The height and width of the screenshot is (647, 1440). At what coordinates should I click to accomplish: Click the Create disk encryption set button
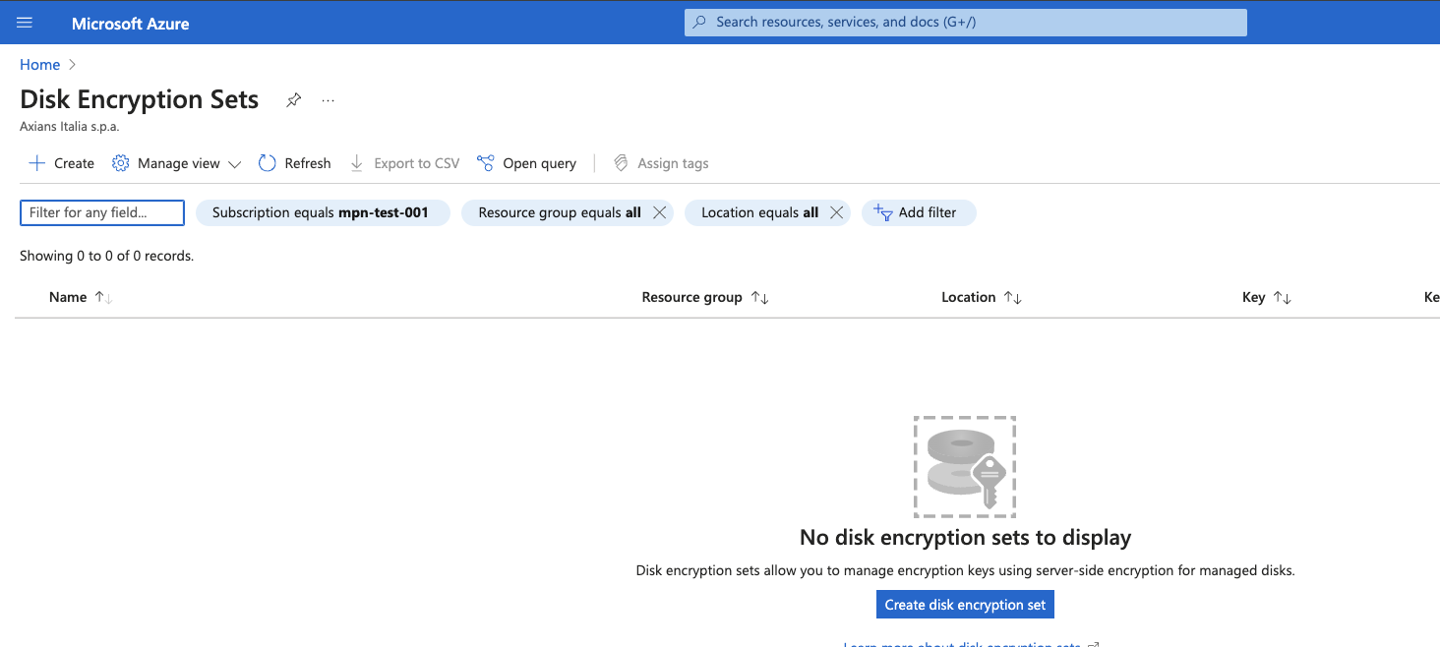click(965, 605)
